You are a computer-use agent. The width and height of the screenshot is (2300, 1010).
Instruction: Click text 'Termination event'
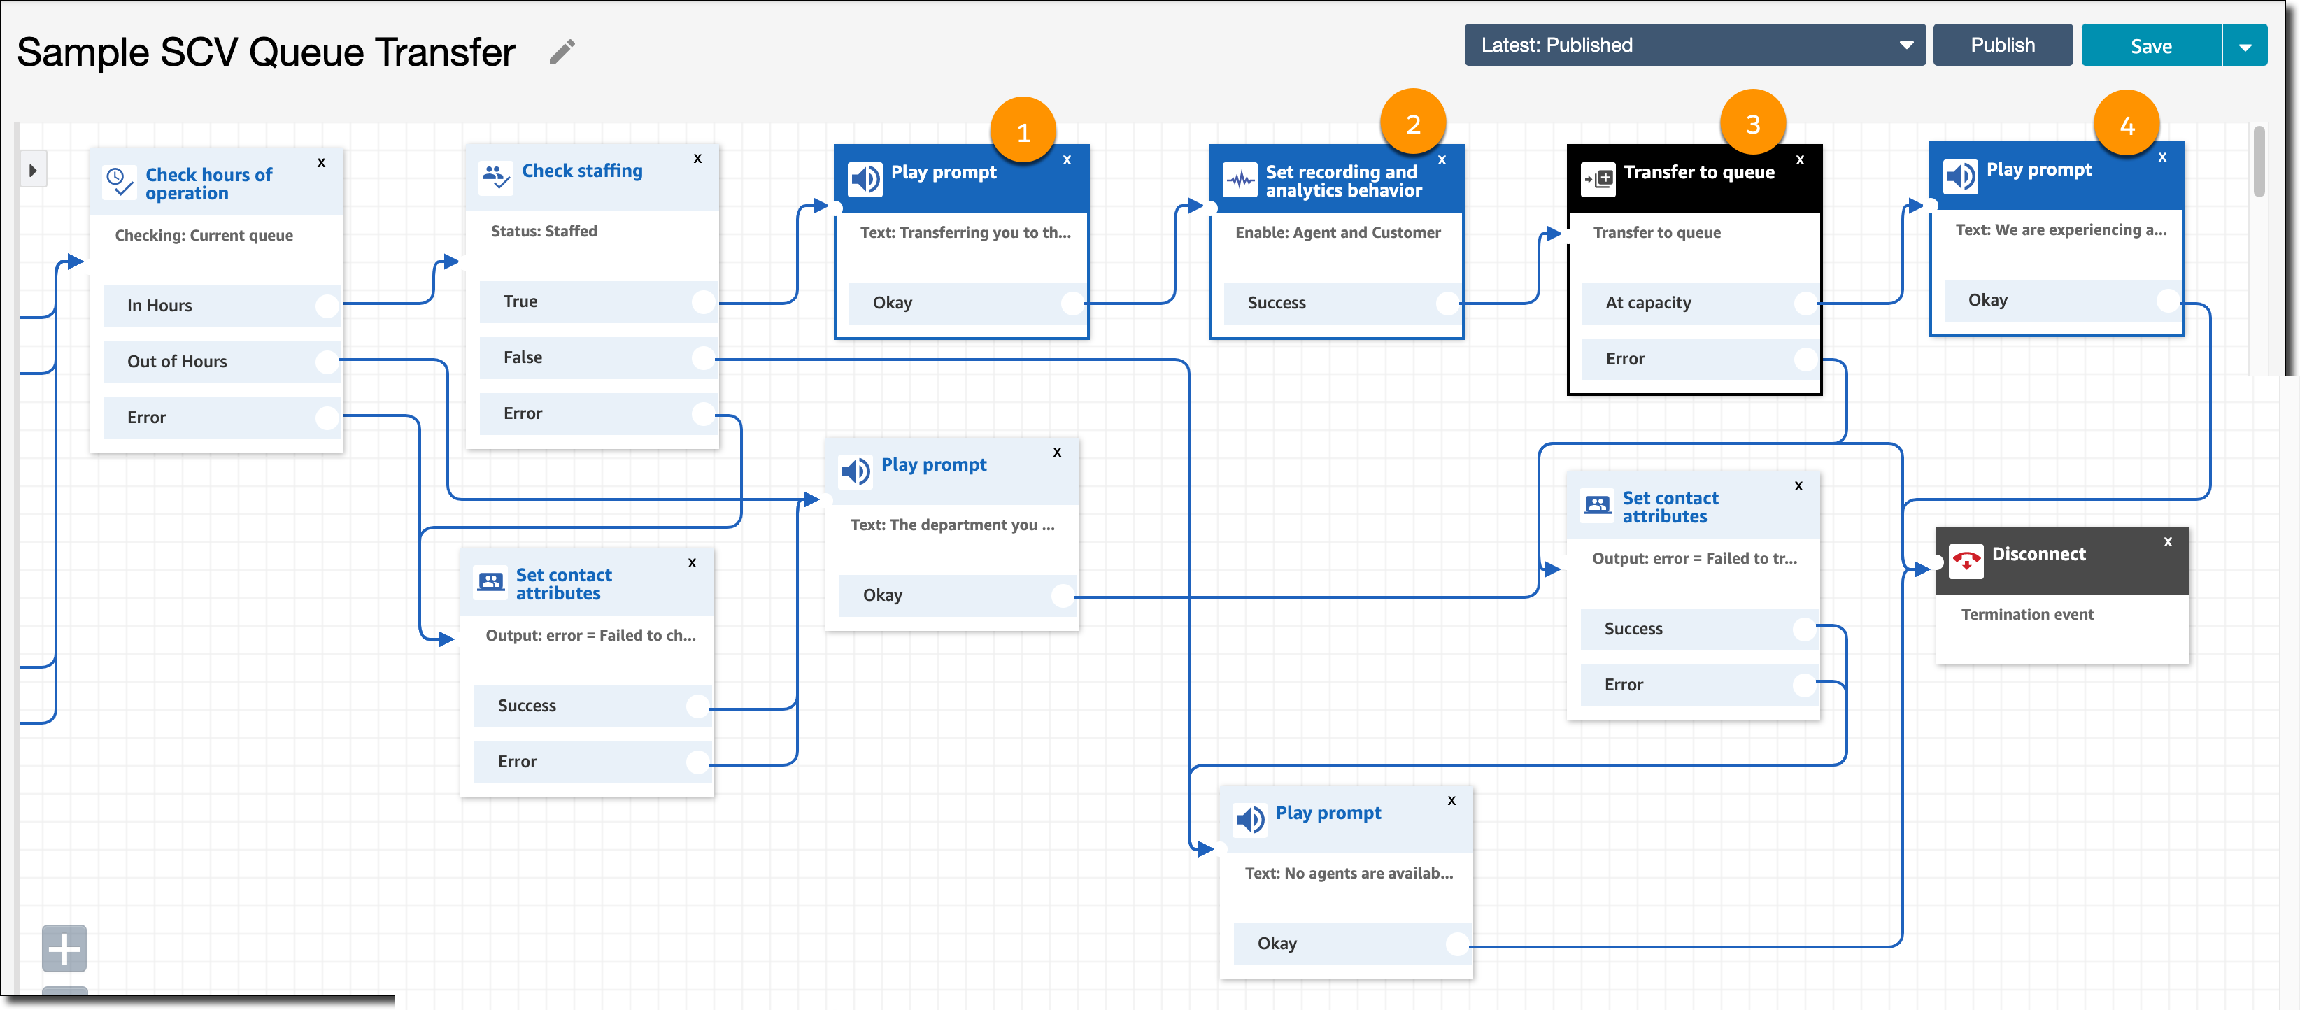[2026, 616]
